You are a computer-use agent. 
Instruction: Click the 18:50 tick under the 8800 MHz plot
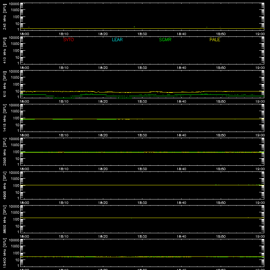click(221, 237)
